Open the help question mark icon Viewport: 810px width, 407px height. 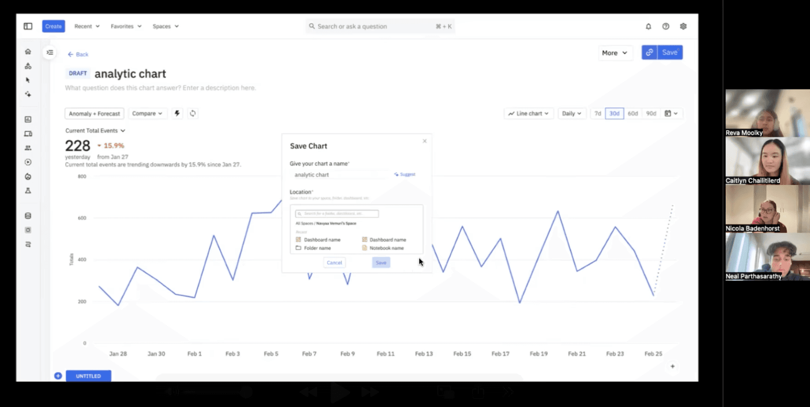coord(666,27)
